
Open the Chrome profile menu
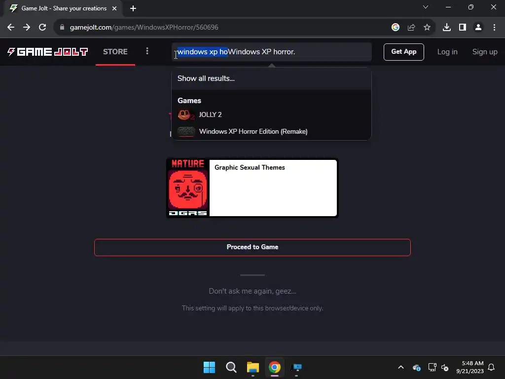coord(478,28)
